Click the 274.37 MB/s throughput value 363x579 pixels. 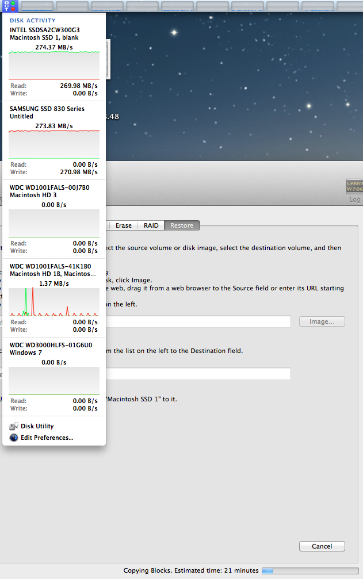(54, 47)
